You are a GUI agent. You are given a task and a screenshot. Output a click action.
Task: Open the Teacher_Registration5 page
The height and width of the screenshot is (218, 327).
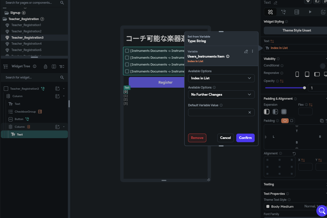click(x=26, y=50)
